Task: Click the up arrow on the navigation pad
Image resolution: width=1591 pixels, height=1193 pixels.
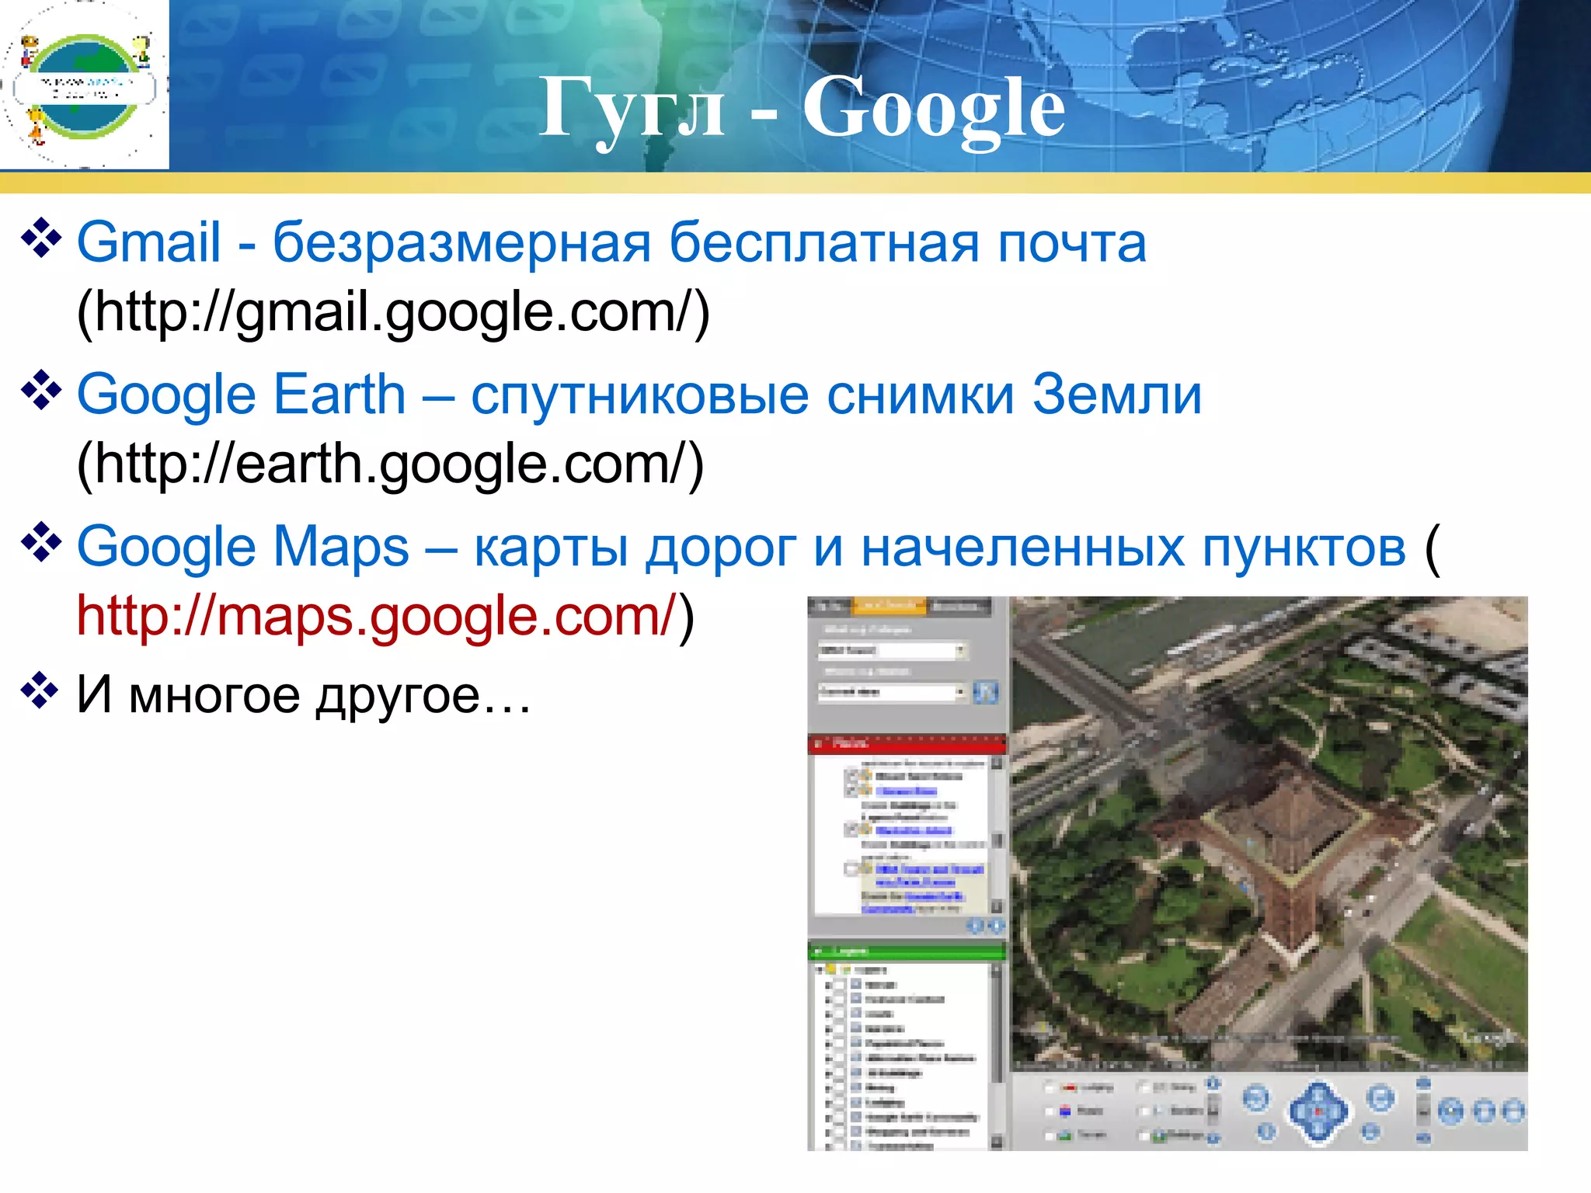Action: pyautogui.click(x=1318, y=1094)
